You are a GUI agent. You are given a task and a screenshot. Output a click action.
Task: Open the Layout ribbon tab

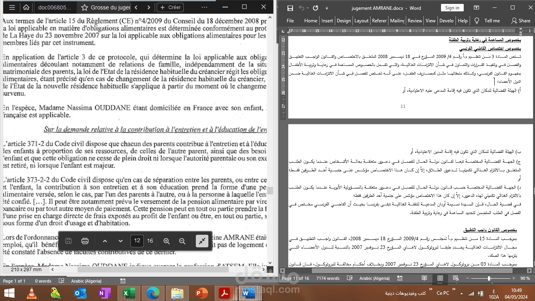coord(361,21)
